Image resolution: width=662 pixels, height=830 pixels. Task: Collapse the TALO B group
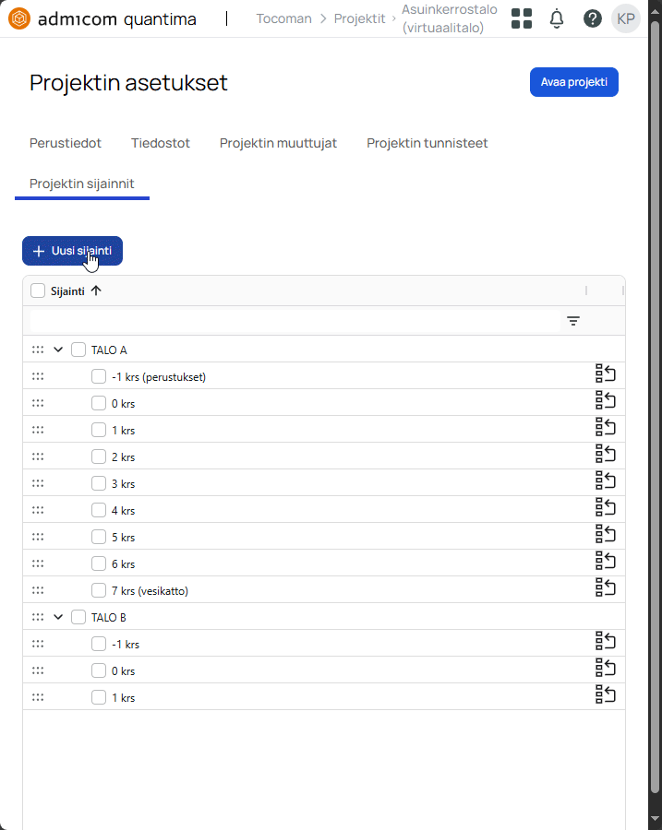pyautogui.click(x=58, y=617)
